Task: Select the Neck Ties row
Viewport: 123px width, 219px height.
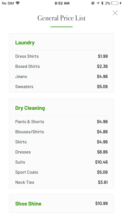Action: [61, 182]
